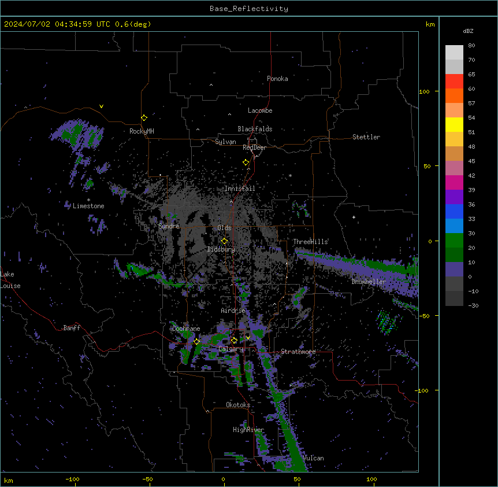Pick the blue 36-33 dBZ legend swatch

click(454, 211)
